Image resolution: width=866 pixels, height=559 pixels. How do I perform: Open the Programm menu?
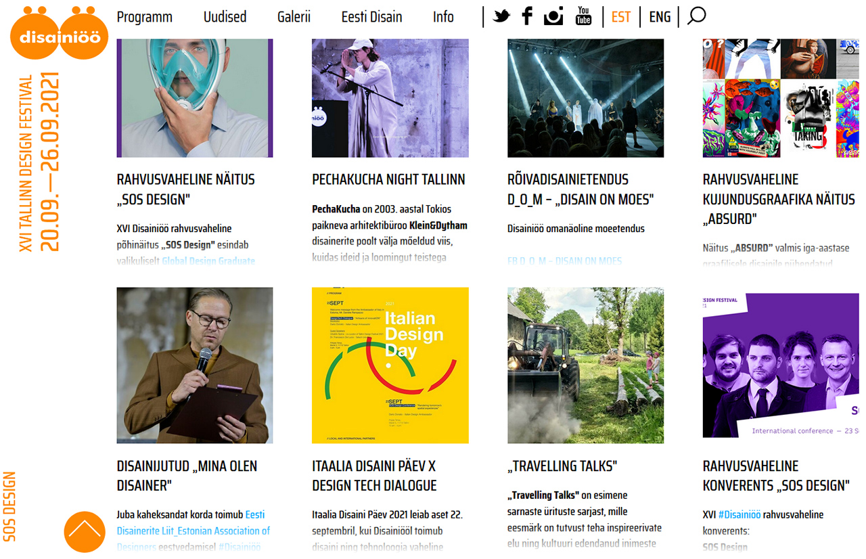pyautogui.click(x=144, y=17)
